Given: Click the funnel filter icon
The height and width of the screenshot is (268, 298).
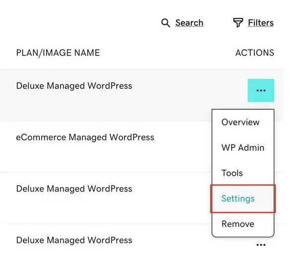Looking at the screenshot, I should [x=238, y=23].
